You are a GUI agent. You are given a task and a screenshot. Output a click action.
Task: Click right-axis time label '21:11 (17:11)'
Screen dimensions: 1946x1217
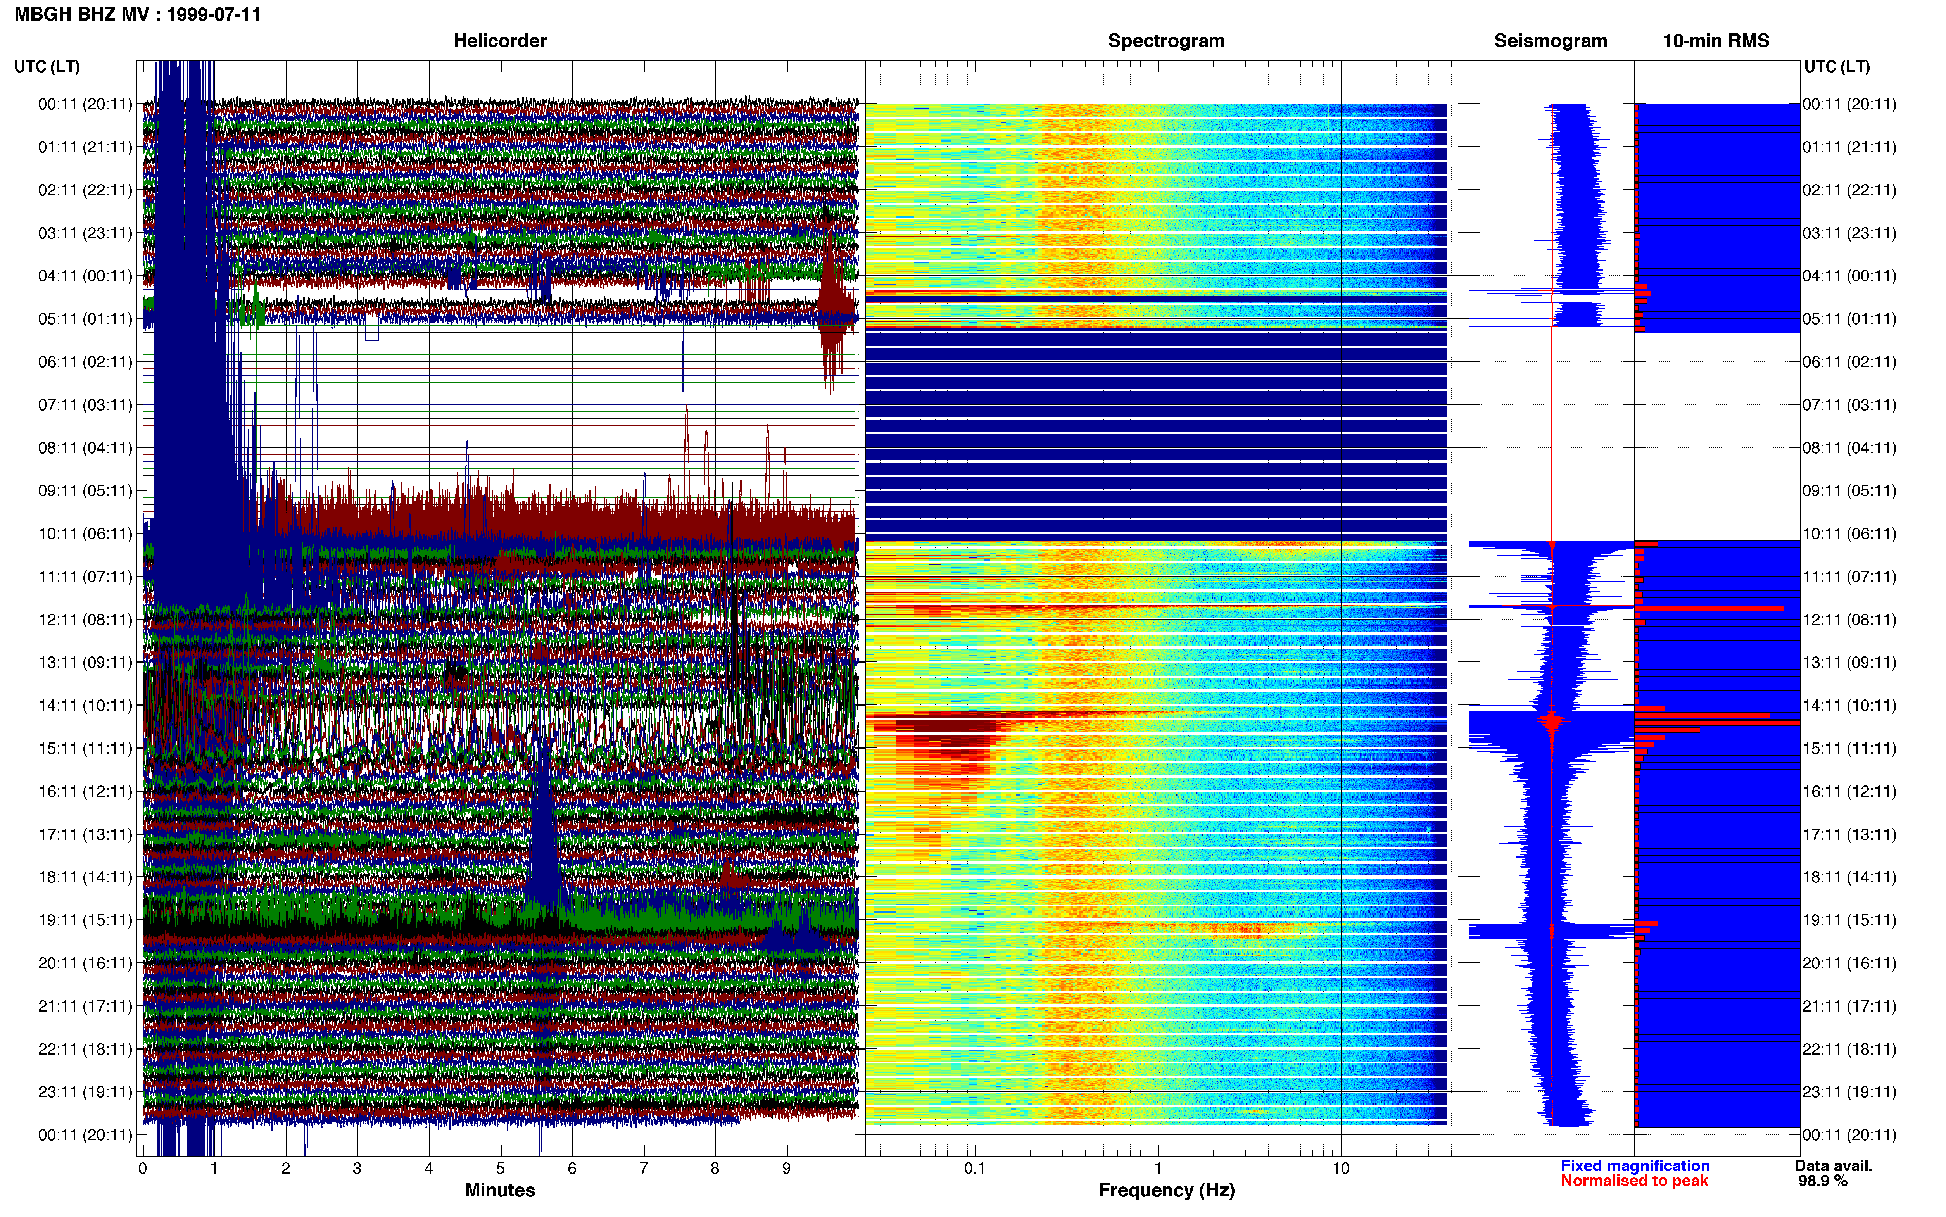[x=1849, y=1006]
